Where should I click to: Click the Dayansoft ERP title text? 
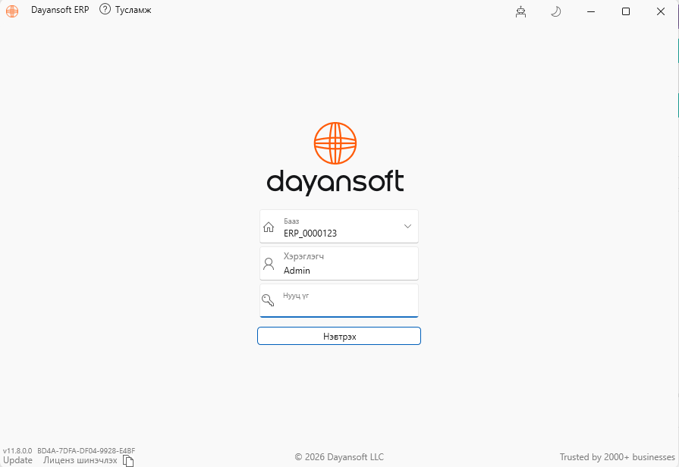(x=60, y=10)
